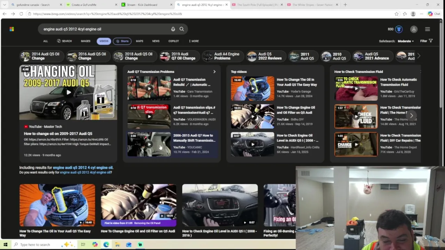
Task: Click the voice search microphone icon
Action: click(173, 29)
